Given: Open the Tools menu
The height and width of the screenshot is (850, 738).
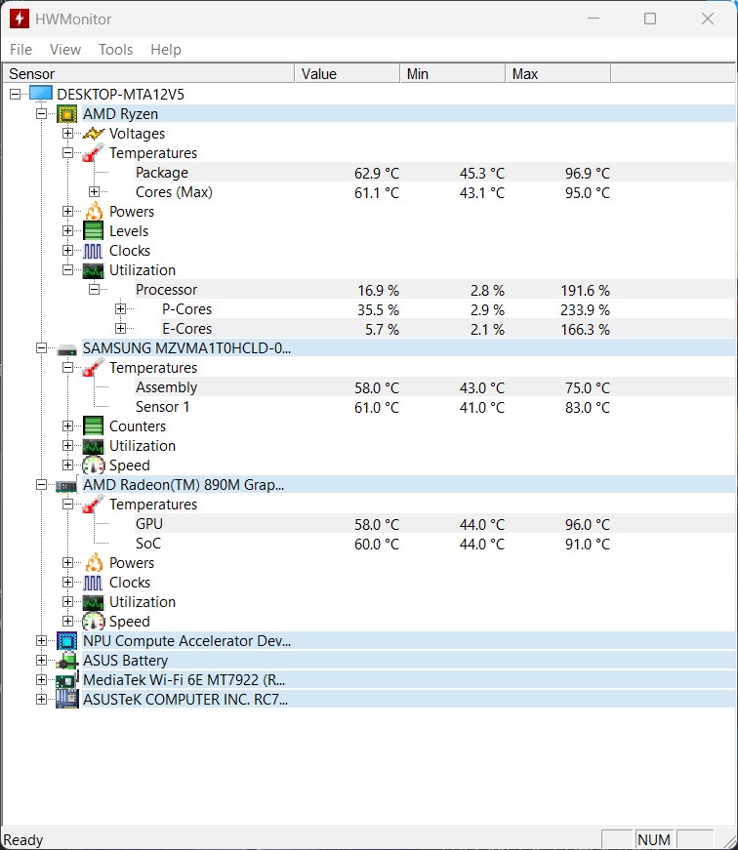Looking at the screenshot, I should click(x=115, y=50).
